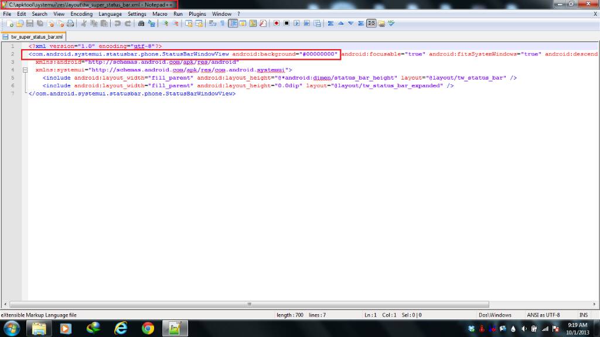Open Internet Explorer from the taskbar
The image size is (600, 337).
121,329
